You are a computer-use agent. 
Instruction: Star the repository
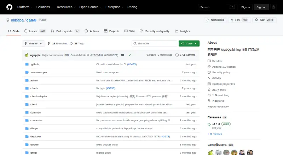[x=265, y=20]
